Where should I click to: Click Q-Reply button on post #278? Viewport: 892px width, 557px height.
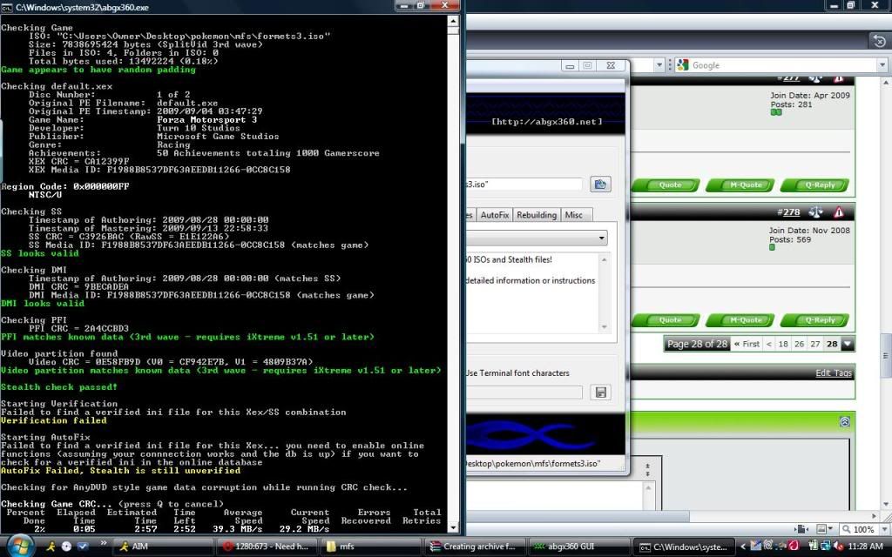pyautogui.click(x=814, y=320)
